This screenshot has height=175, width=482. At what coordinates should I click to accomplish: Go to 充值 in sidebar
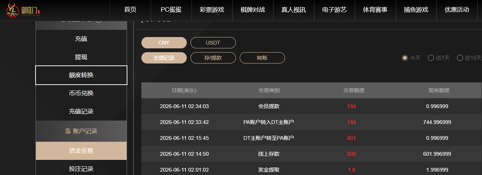click(x=81, y=39)
